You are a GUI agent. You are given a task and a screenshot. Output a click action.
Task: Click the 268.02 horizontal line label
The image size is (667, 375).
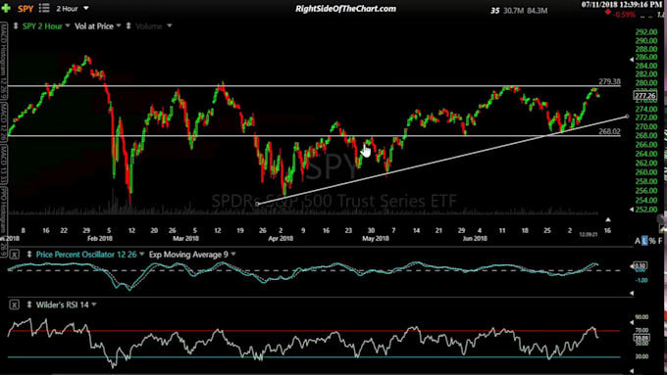tap(609, 131)
